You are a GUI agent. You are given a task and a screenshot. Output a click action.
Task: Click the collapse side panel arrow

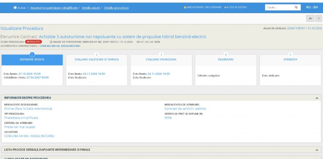point(319,18)
